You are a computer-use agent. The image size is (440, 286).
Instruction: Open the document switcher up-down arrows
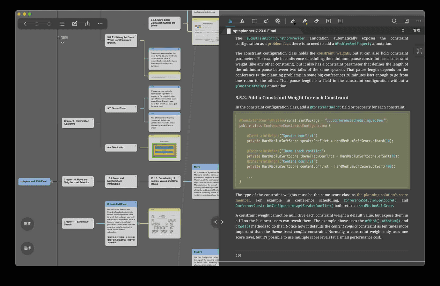pyautogui.click(x=403, y=31)
